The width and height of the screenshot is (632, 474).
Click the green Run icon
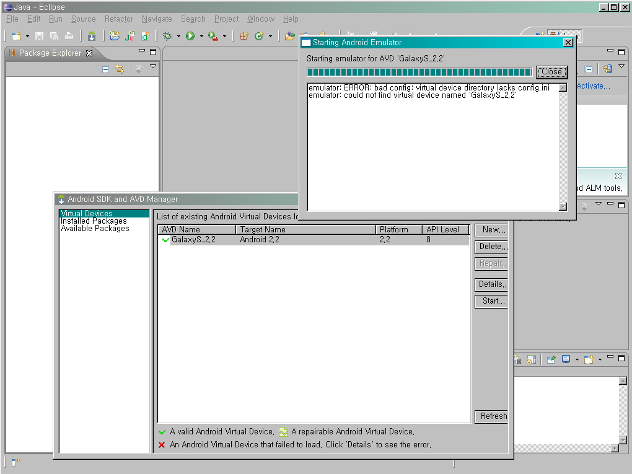click(190, 37)
